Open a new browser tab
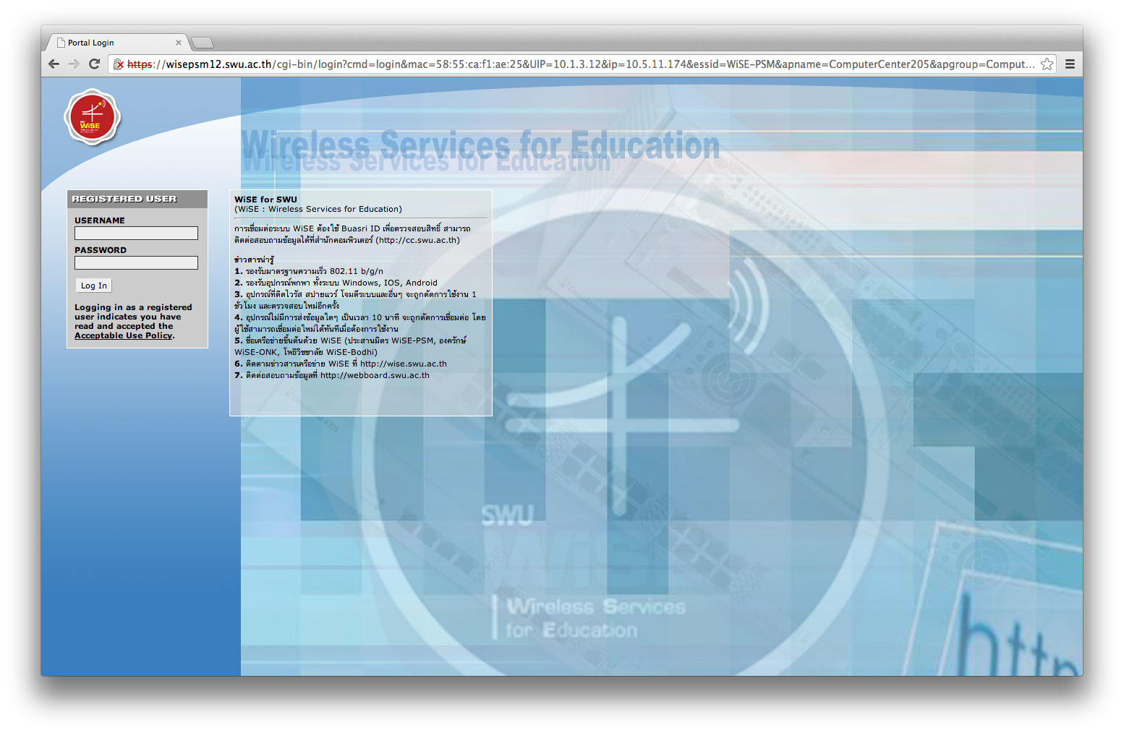The height and width of the screenshot is (733, 1124). tap(203, 43)
